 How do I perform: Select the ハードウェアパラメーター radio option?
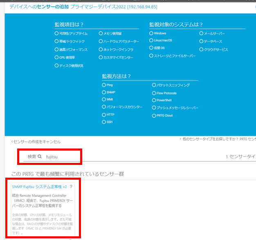(x=101, y=41)
